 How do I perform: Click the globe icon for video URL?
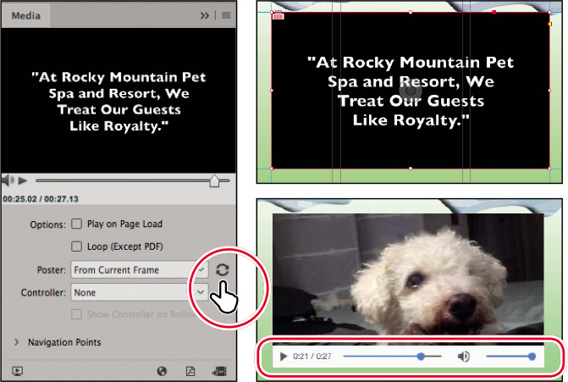coord(162,371)
